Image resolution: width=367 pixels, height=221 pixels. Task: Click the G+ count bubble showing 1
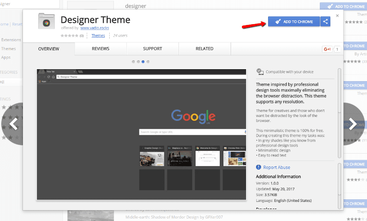point(337,49)
